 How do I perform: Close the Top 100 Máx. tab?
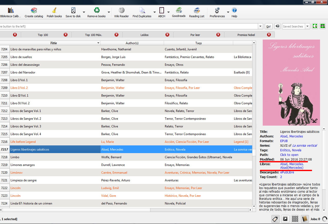click(x=116, y=35)
